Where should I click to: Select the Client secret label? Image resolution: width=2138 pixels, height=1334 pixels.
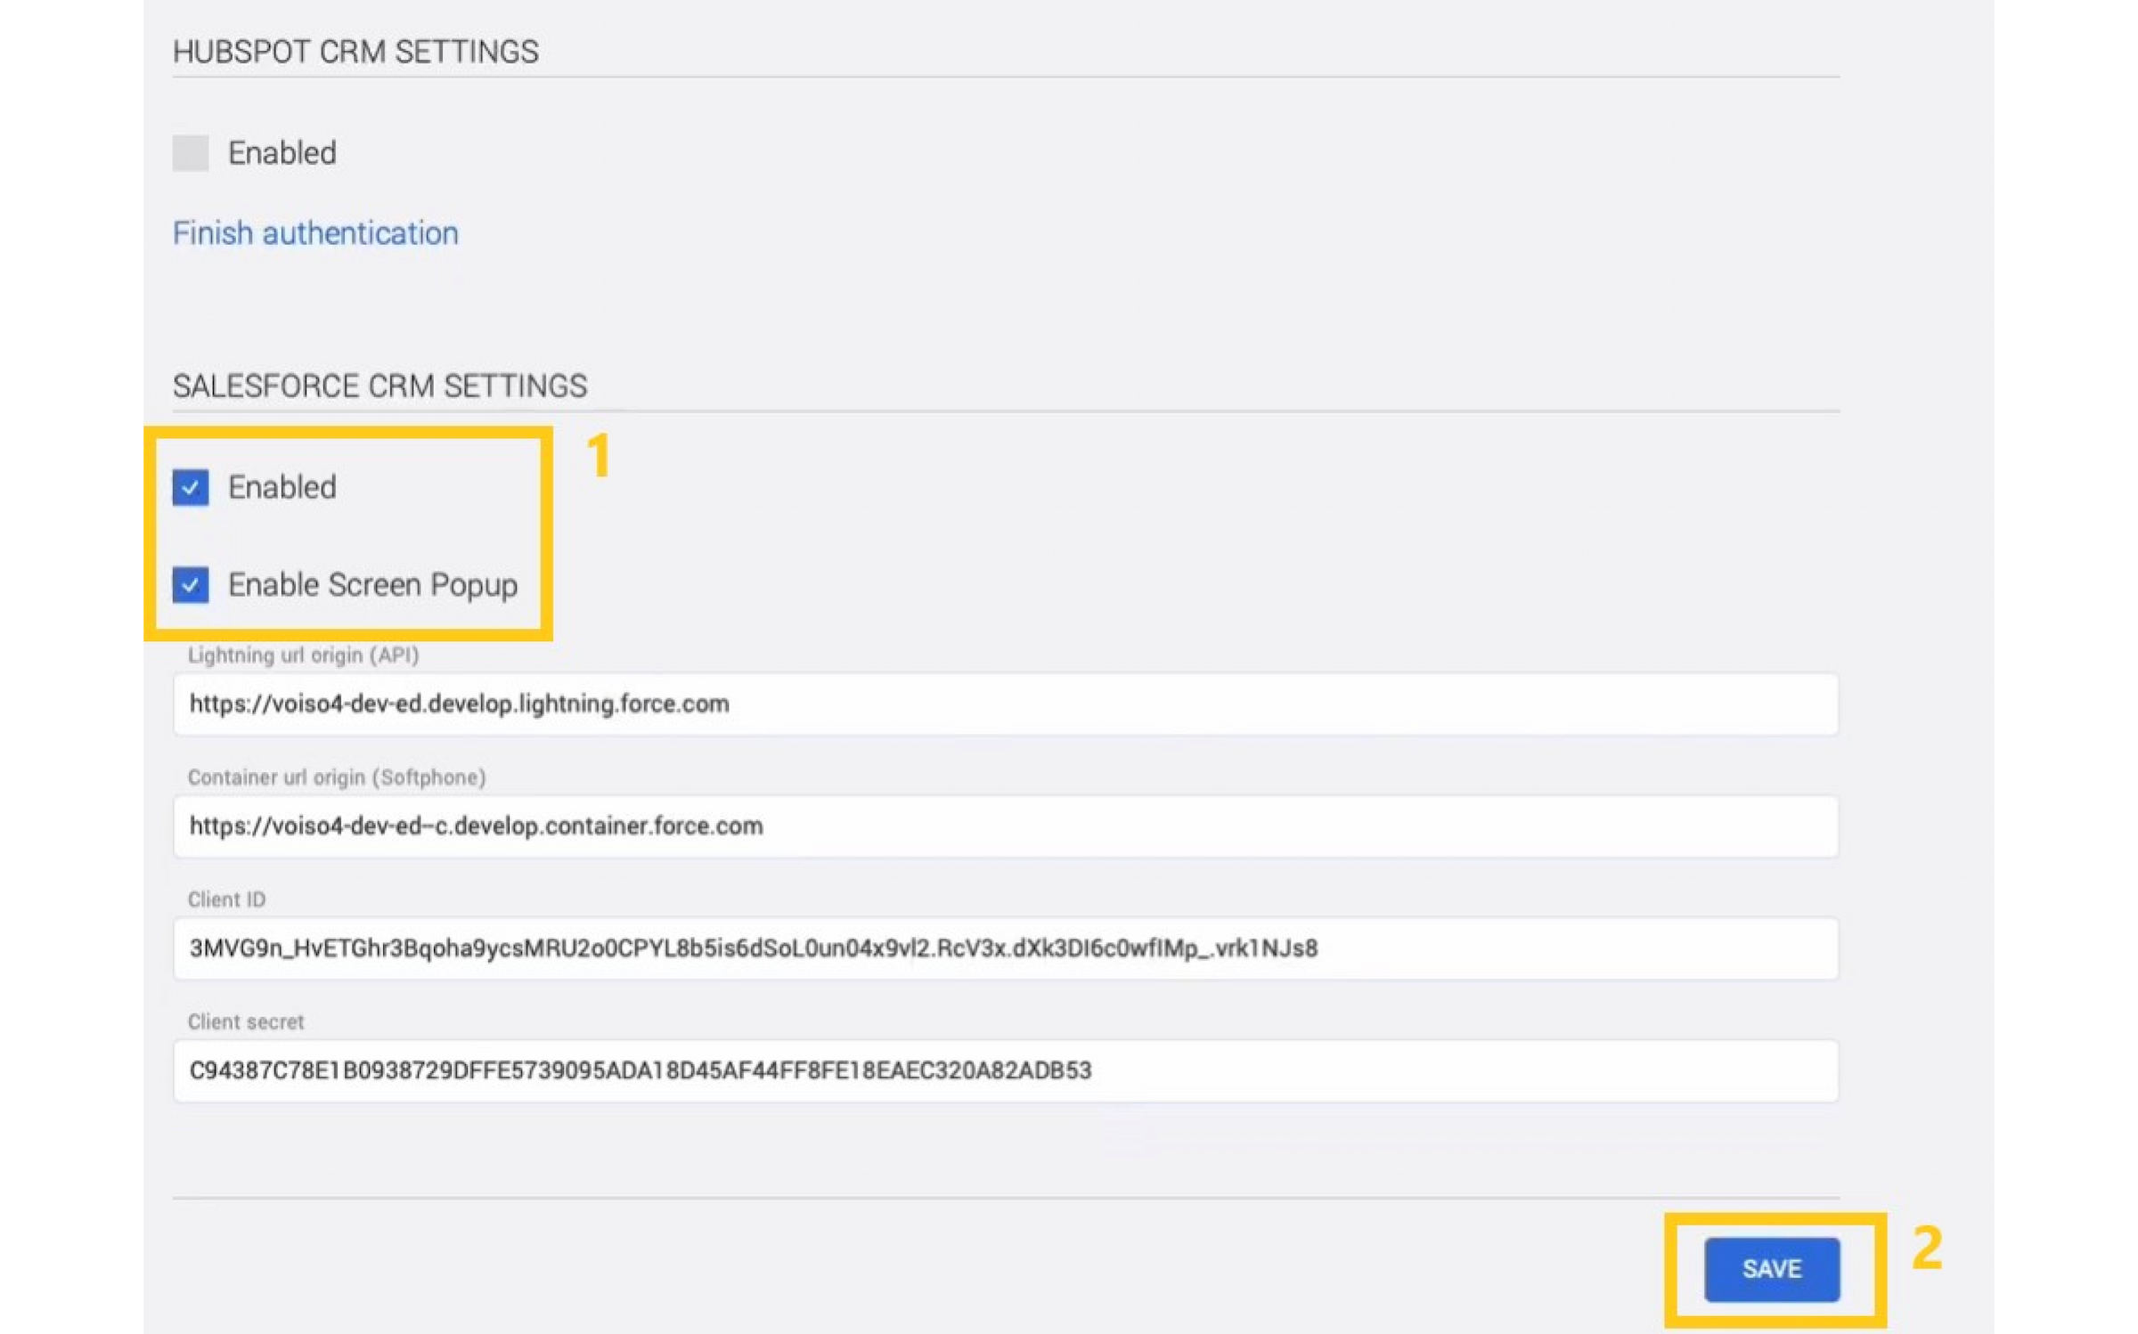(246, 1021)
